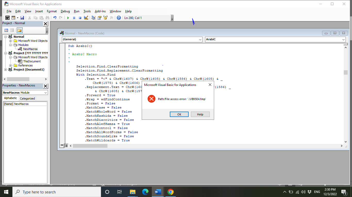Save the Normal project with the floppy icon

(22, 18)
